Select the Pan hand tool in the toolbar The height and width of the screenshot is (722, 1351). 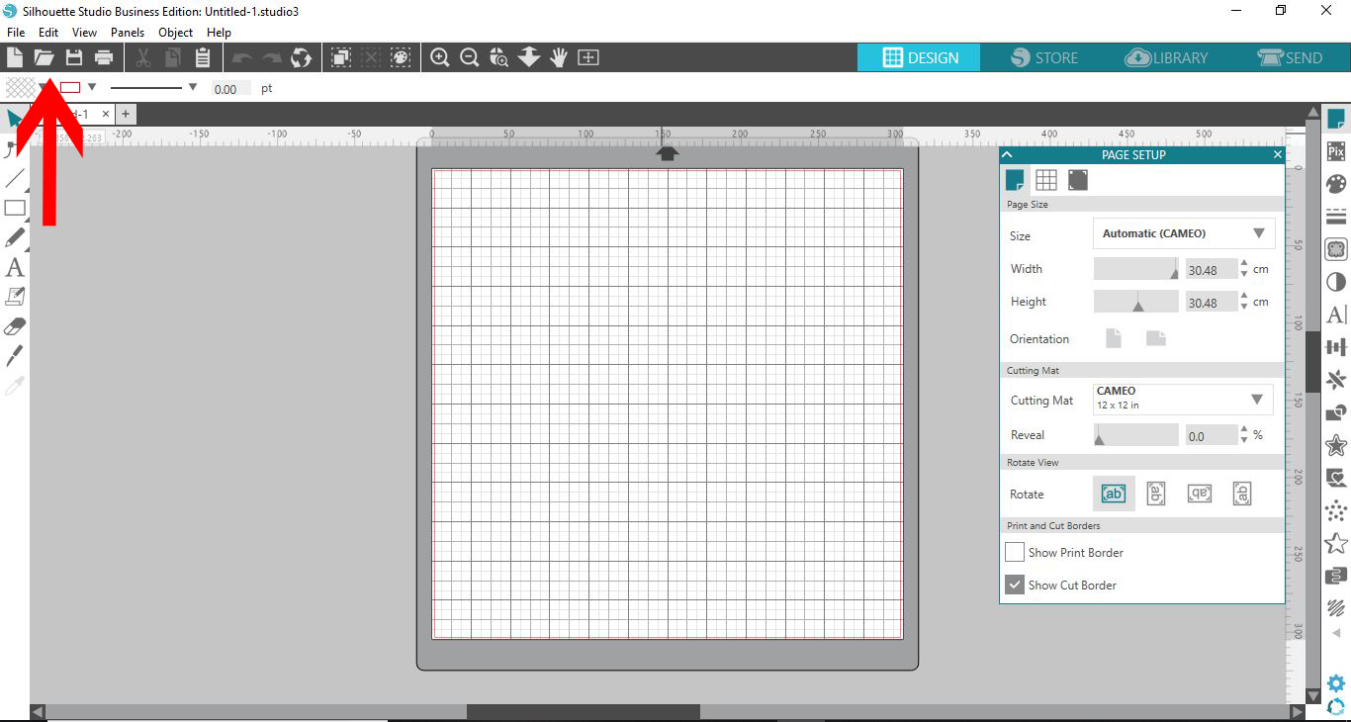tap(559, 57)
